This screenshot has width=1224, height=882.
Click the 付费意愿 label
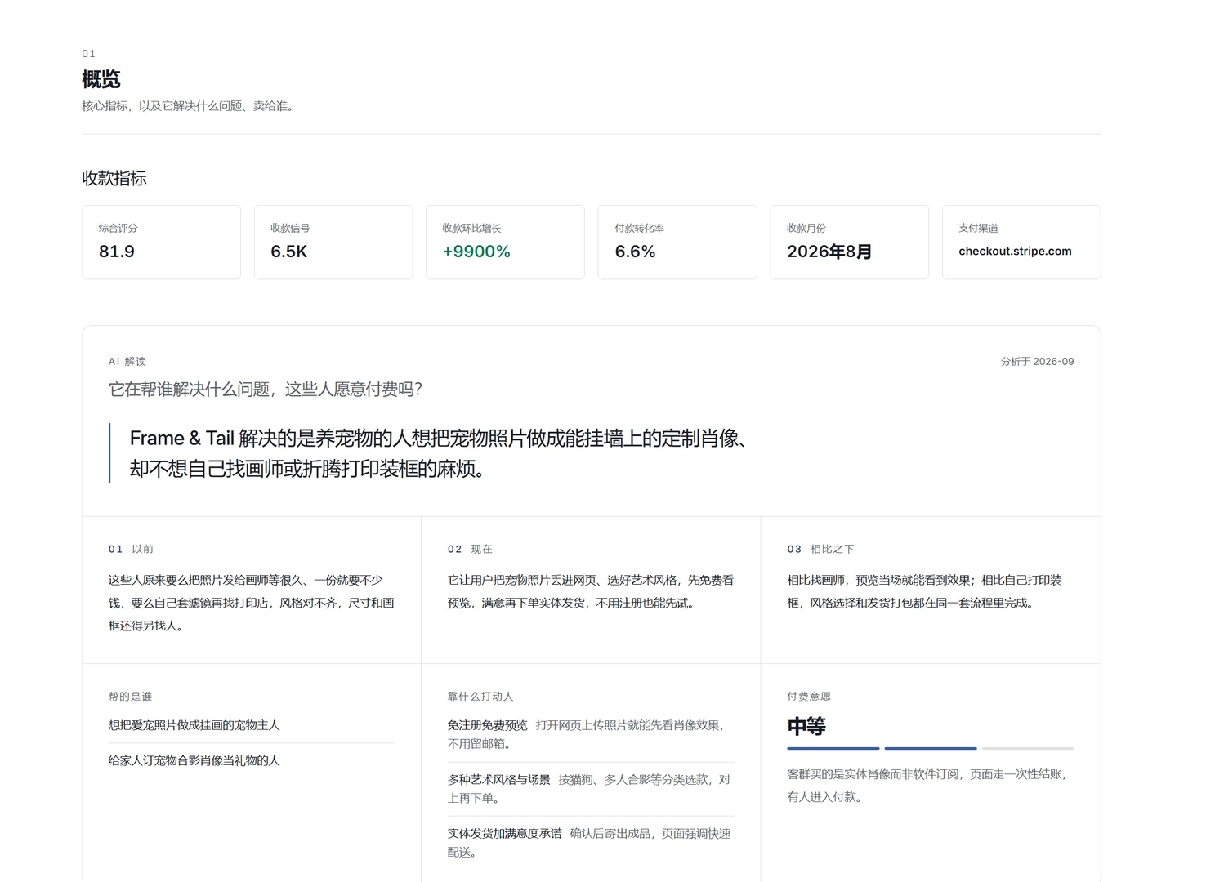point(809,697)
